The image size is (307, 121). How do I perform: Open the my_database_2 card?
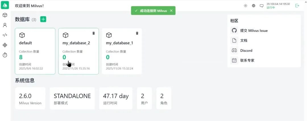pos(78,51)
